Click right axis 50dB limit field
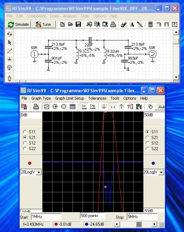Screen dimensions: 184x232 click(154, 115)
